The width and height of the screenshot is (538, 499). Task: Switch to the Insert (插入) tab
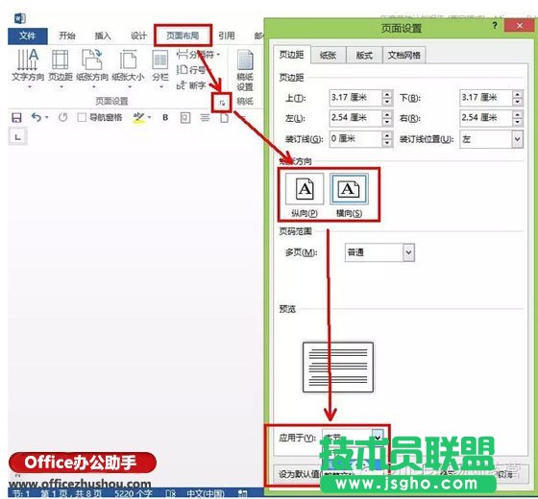(x=103, y=36)
